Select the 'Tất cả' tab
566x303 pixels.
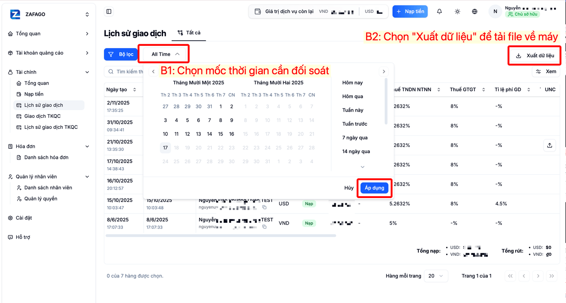click(x=189, y=33)
